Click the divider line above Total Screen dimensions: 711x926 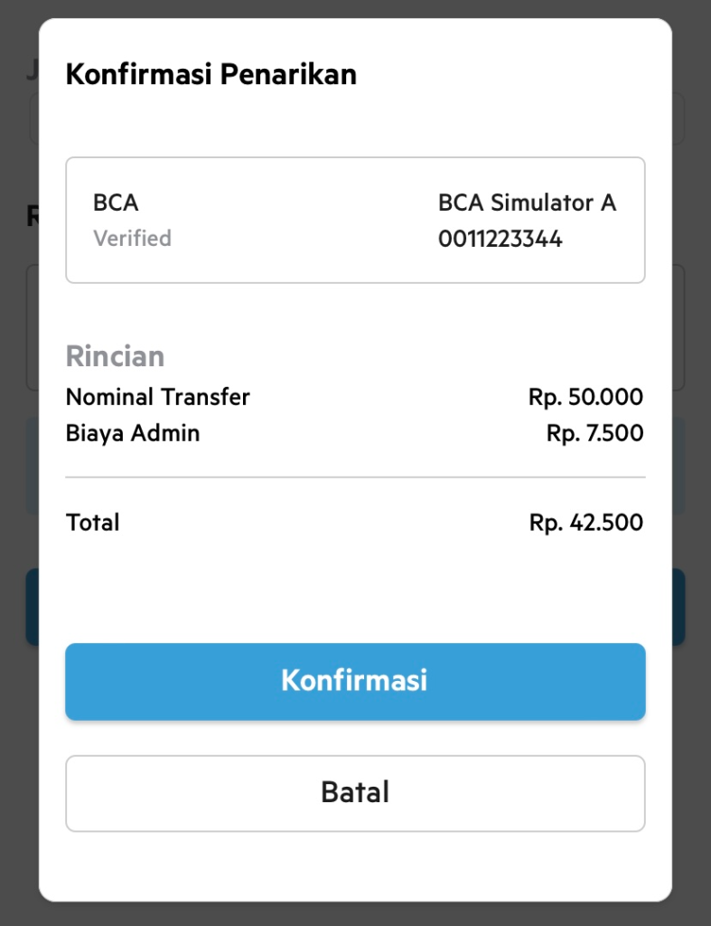355,477
